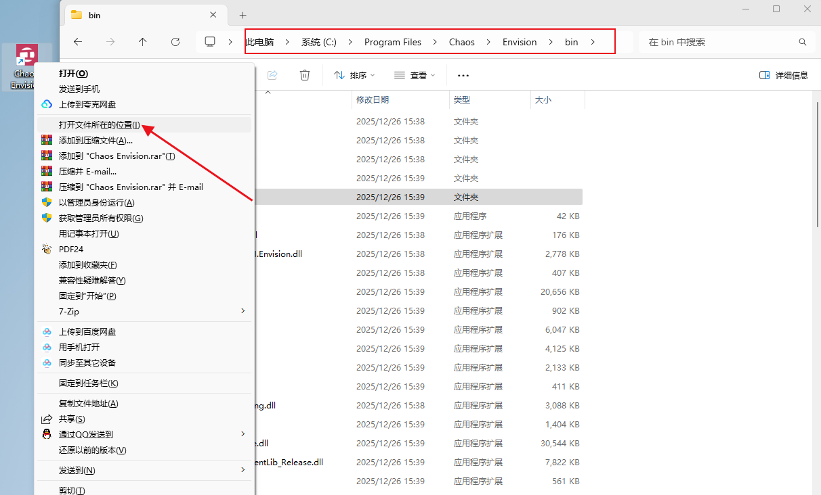Click Program Files in address breadcrumb

(392, 42)
